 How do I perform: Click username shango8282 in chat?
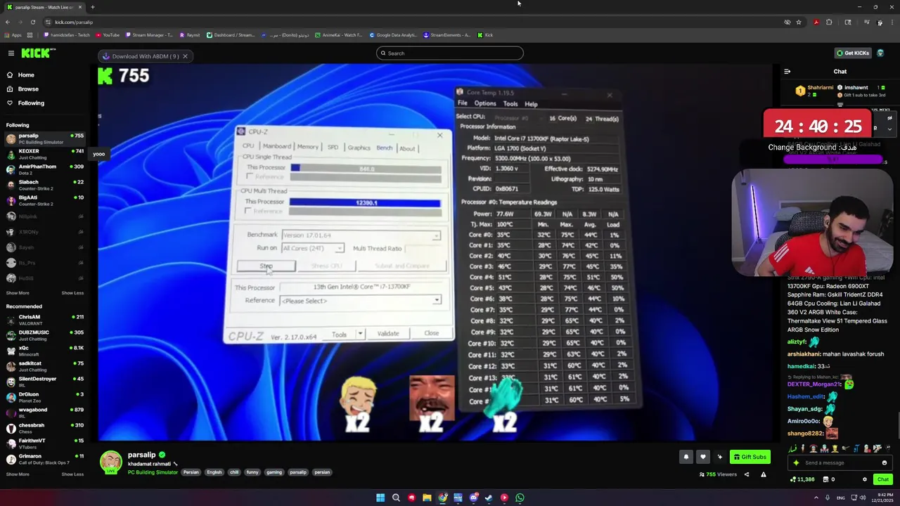coord(805,434)
